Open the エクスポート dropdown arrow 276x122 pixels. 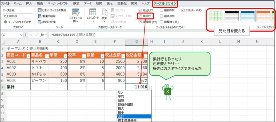tap(93, 21)
